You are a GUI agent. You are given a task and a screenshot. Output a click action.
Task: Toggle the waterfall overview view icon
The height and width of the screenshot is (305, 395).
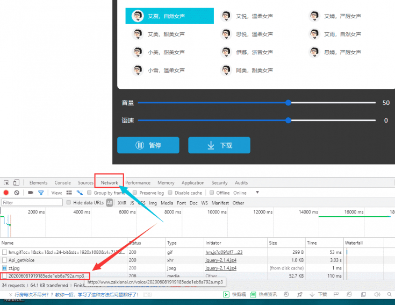pyautogui.click(x=80, y=193)
